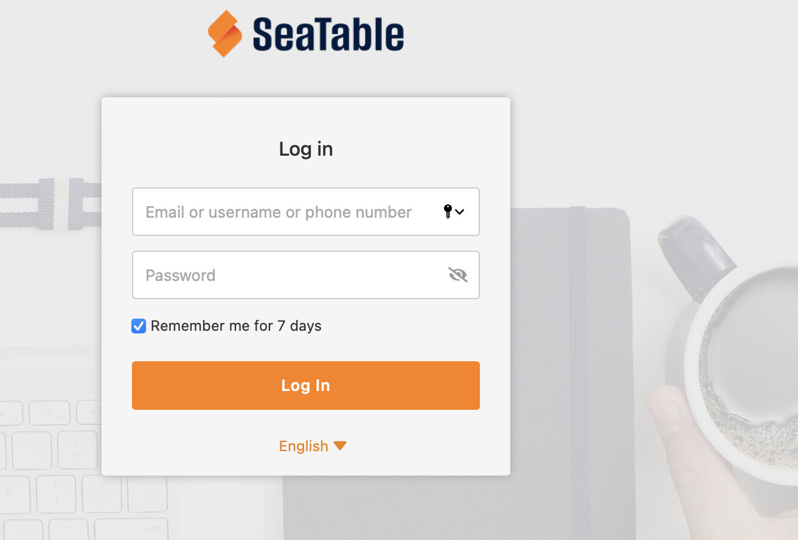The image size is (798, 540).
Task: Click the "Remember me for 7 days" label
Action: click(x=236, y=326)
